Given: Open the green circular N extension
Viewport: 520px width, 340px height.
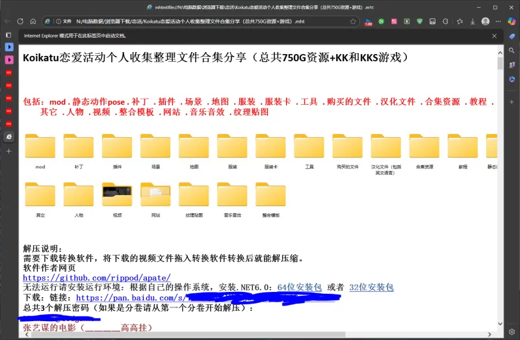Looking at the screenshot, I should (x=381, y=21).
